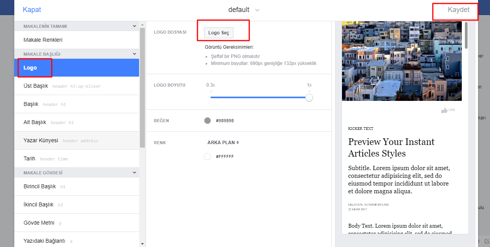Click Kapat to close the editor
This screenshot has height=247, width=490.
(x=32, y=10)
